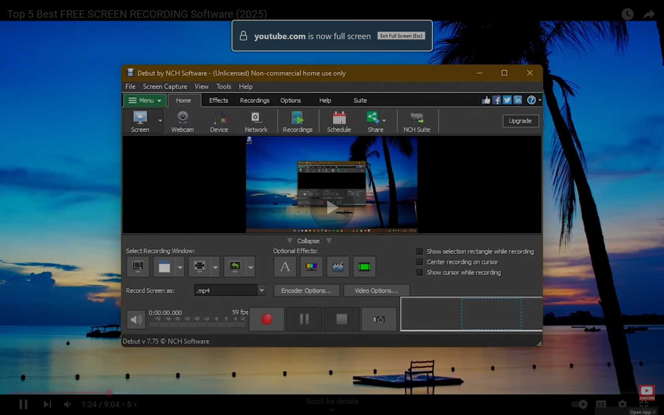664x415 pixels.
Task: Click Open App link
Action: (642, 412)
